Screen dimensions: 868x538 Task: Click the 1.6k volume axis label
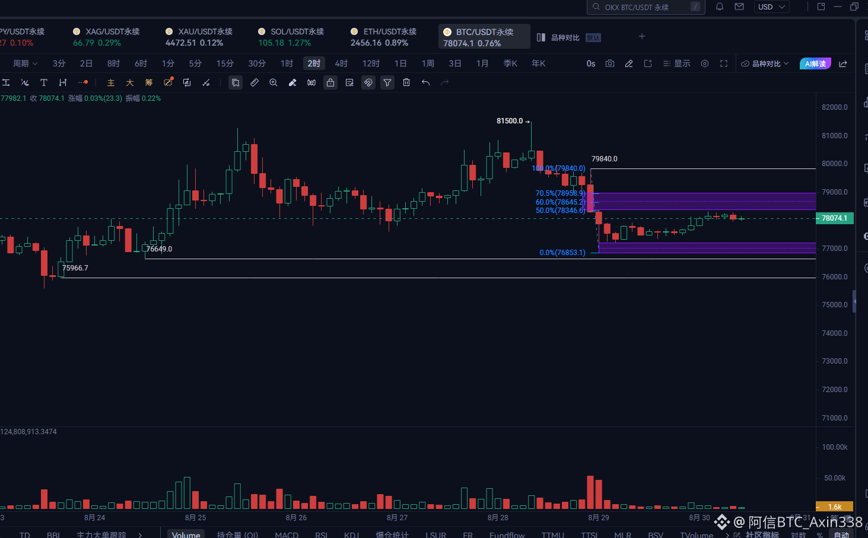click(835, 507)
